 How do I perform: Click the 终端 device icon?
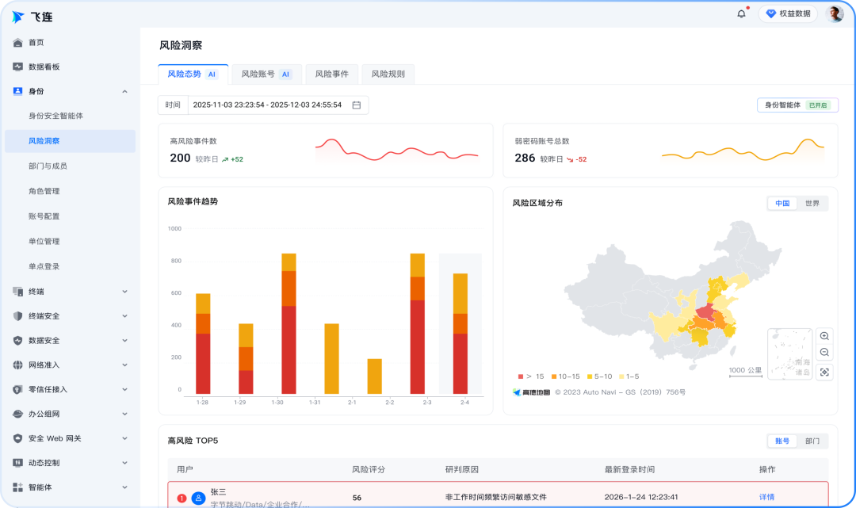[x=17, y=292]
